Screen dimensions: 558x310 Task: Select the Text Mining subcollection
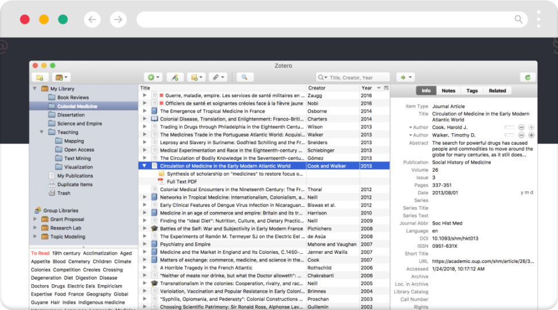77,158
